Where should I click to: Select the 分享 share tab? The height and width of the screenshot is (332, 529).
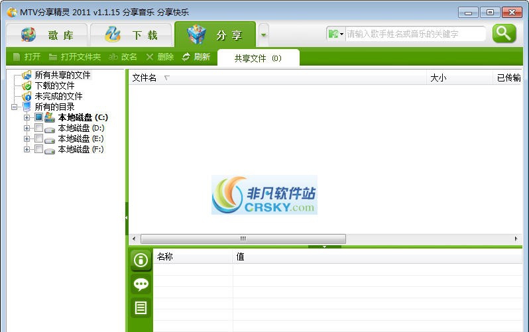(x=215, y=34)
